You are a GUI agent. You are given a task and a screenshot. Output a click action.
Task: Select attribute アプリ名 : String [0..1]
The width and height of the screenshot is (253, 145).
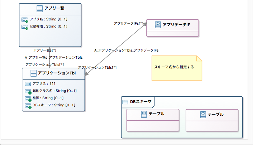coord(48,19)
